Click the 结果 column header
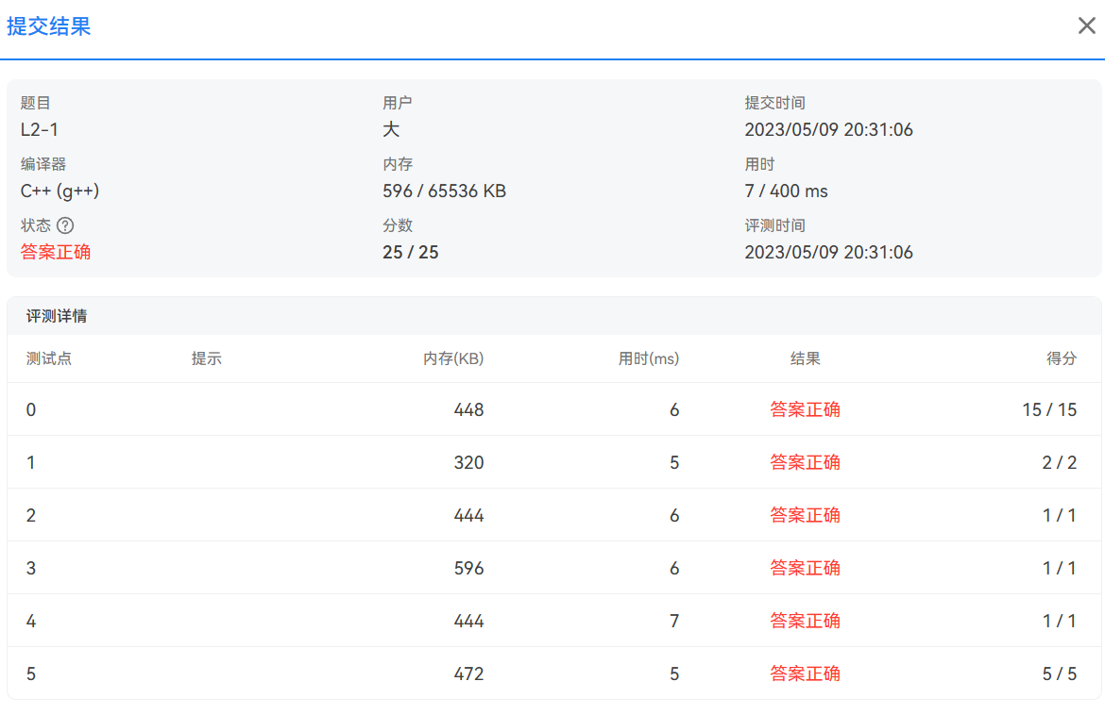 point(806,358)
